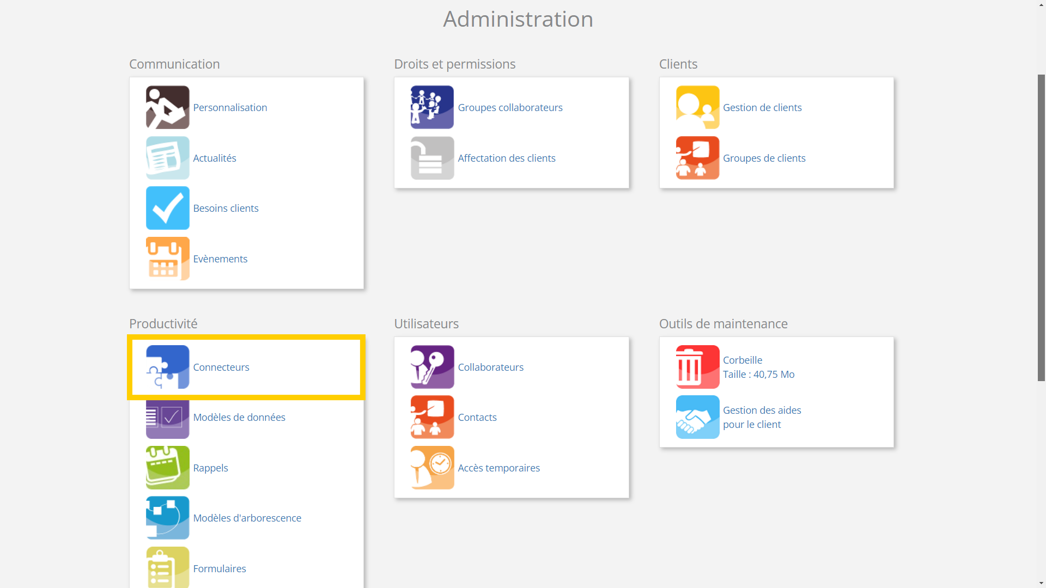
Task: Open the Actualités newspaper icon
Action: (167, 158)
